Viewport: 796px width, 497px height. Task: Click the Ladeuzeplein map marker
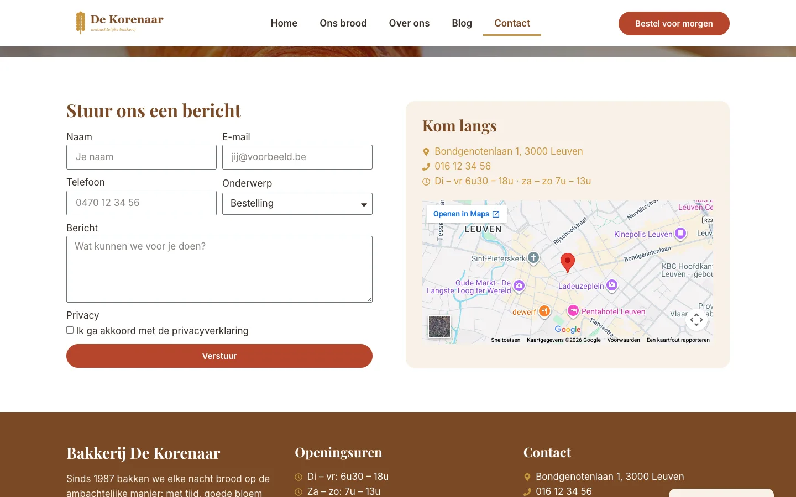coord(612,285)
